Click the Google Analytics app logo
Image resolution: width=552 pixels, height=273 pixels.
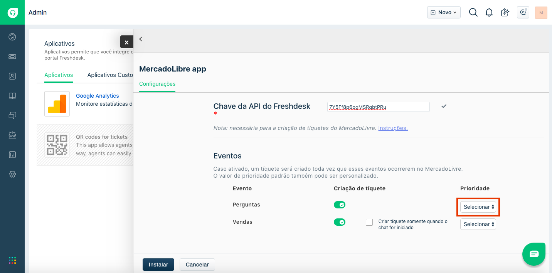(57, 104)
